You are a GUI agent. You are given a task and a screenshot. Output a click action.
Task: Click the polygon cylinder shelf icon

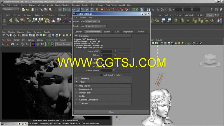click(x=182, y=20)
